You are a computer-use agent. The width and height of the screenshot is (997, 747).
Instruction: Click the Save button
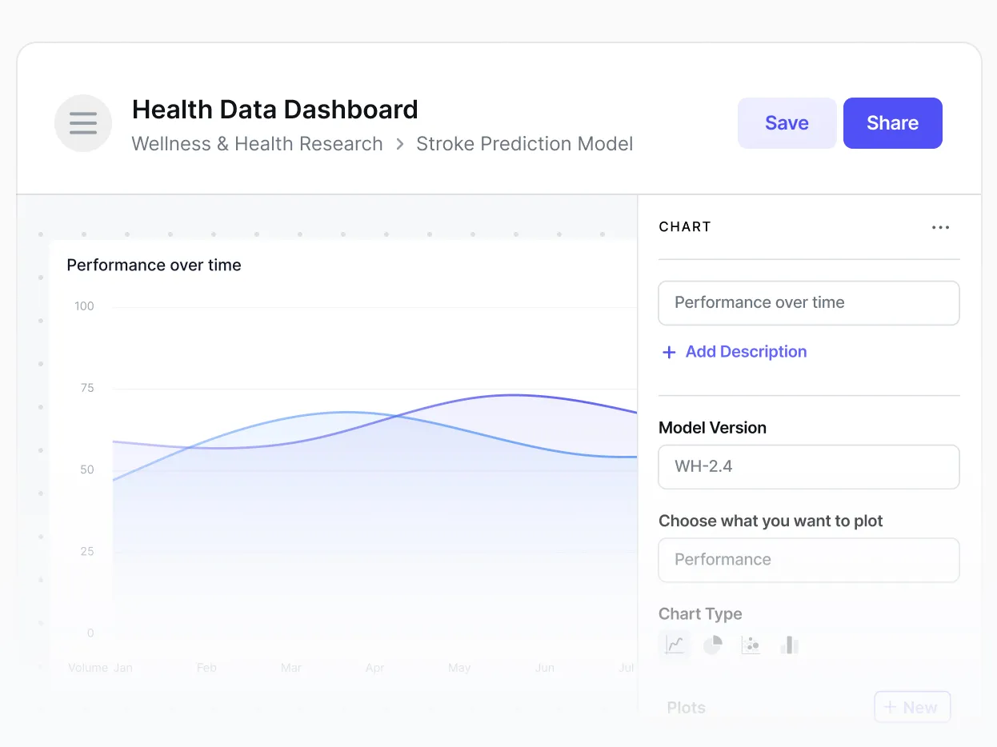787,123
